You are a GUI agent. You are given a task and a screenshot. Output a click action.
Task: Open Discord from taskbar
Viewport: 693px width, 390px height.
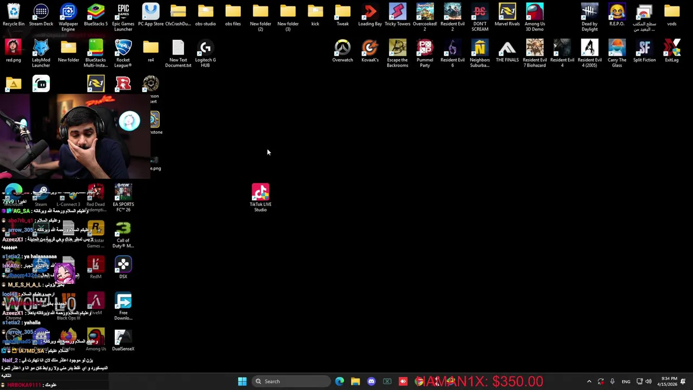[371, 381]
